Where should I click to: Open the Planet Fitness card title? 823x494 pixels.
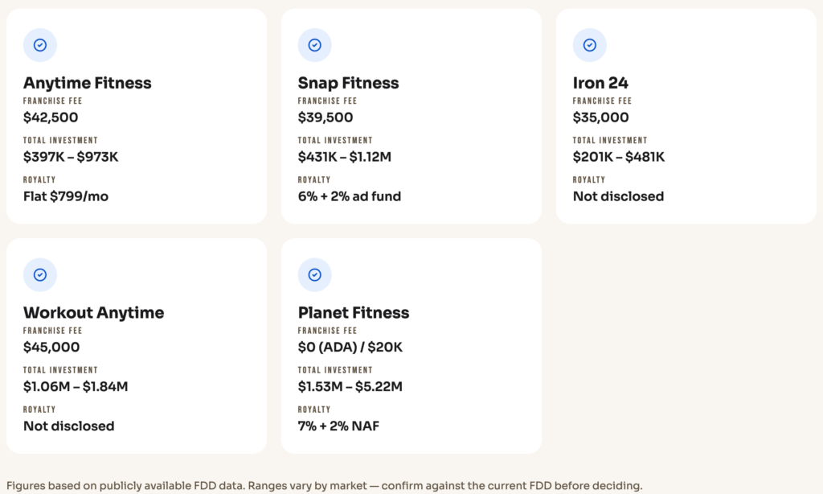(354, 313)
